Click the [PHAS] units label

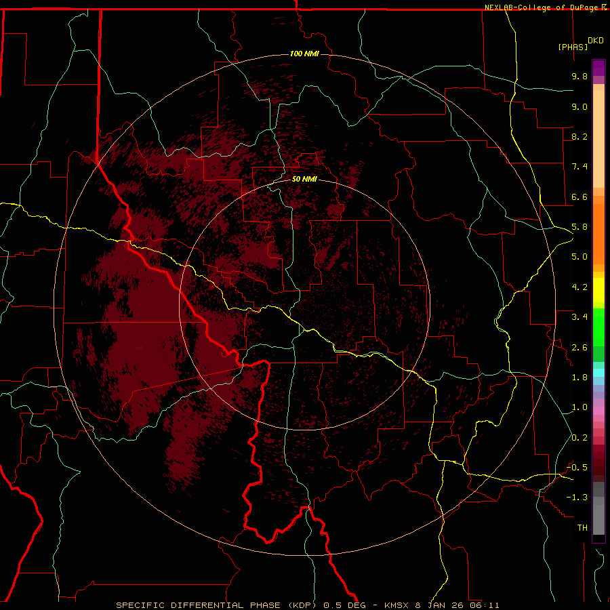click(573, 47)
